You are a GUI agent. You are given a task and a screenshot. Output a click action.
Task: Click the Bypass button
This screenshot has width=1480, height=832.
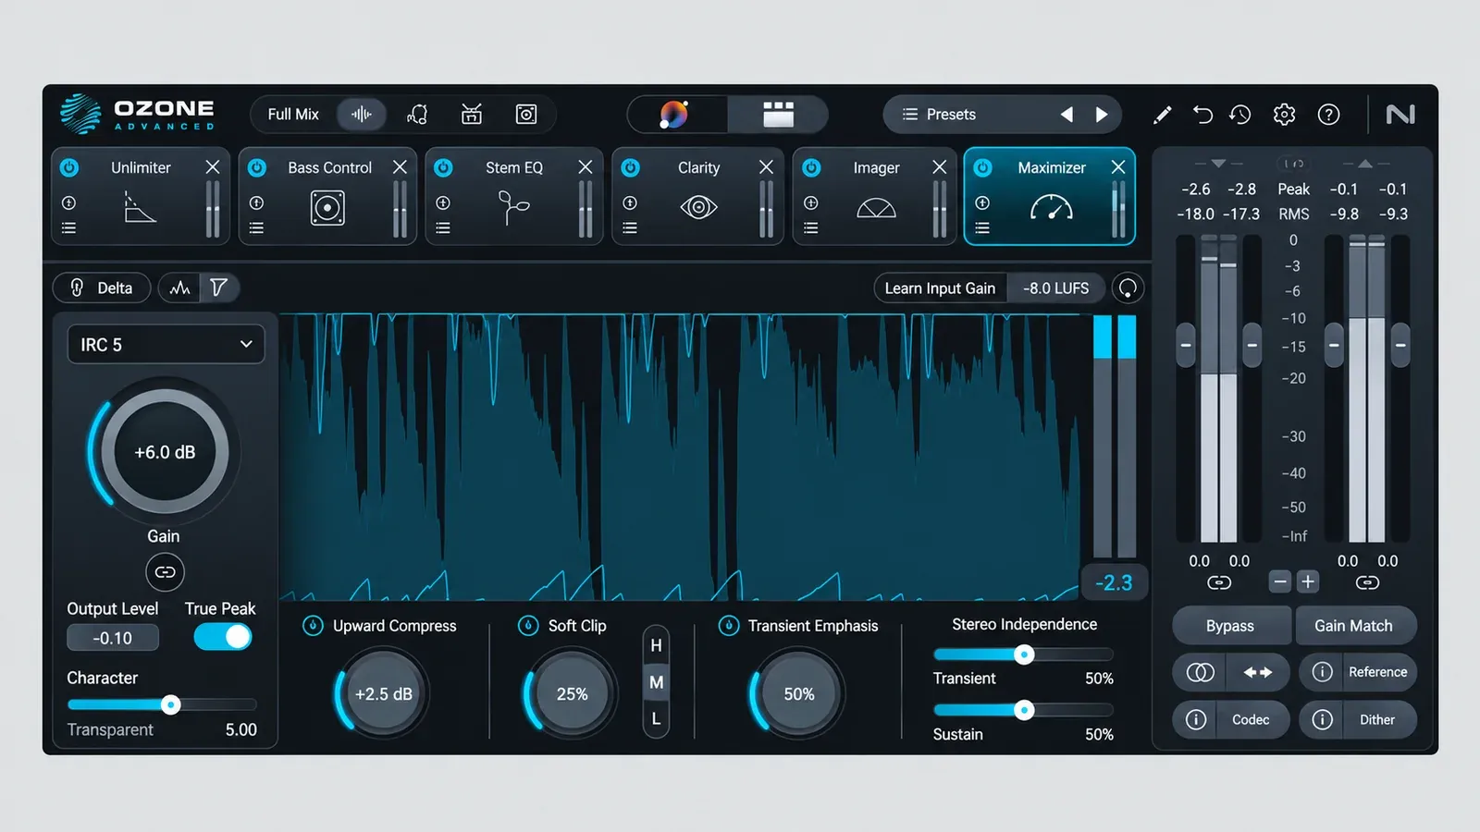pos(1230,626)
